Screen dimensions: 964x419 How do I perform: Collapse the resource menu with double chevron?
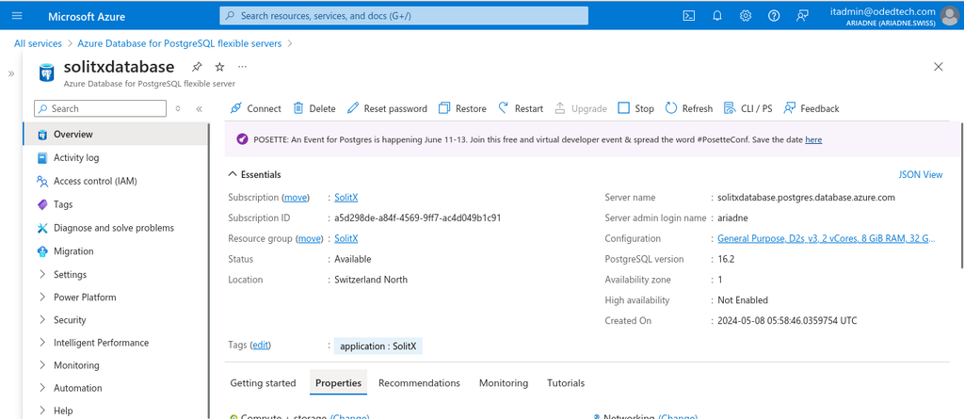coord(200,109)
